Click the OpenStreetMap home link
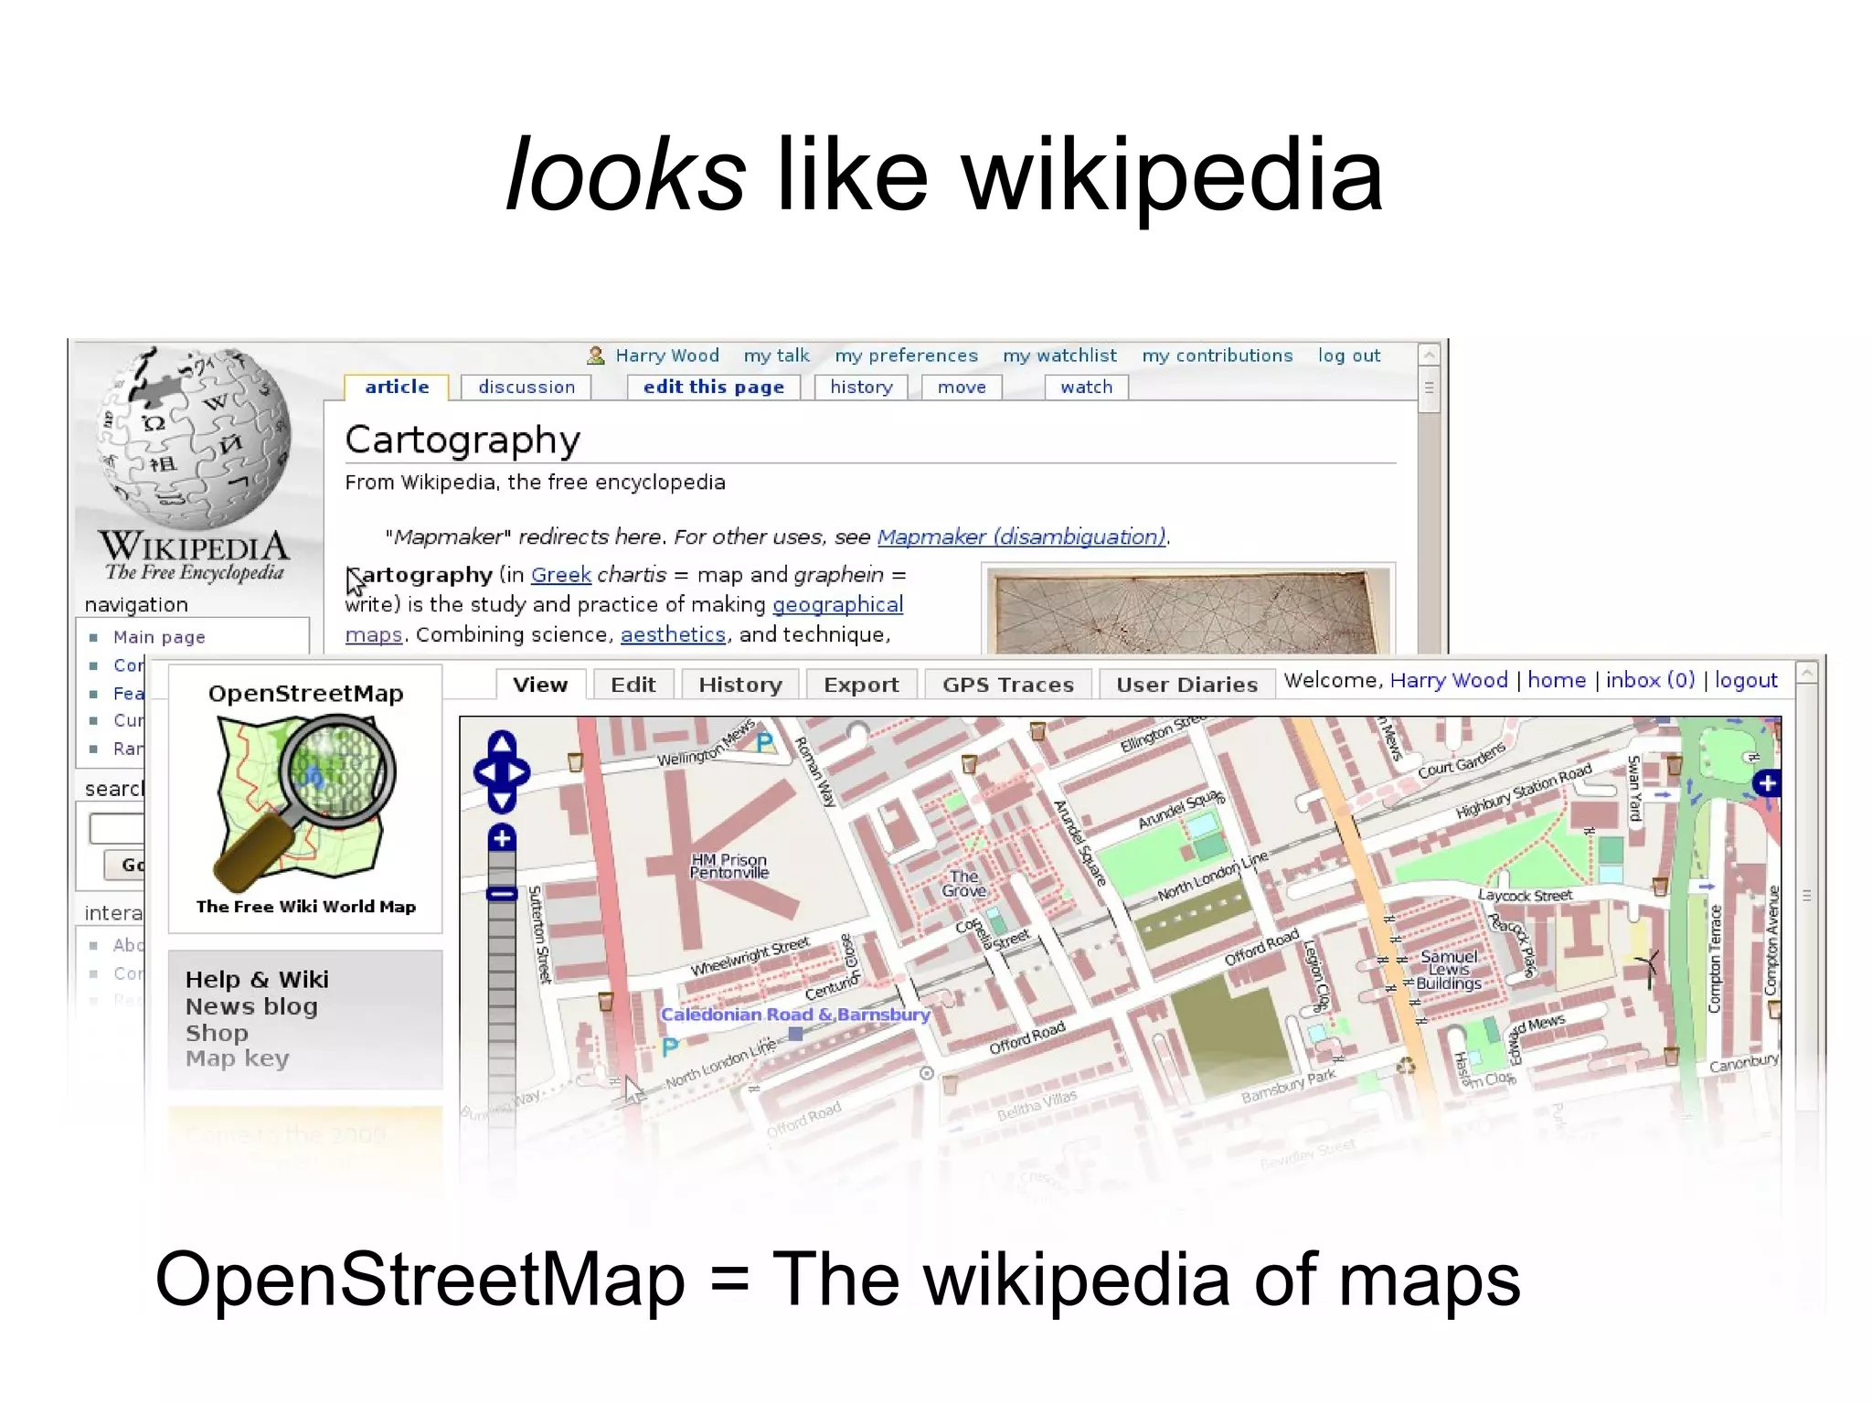Viewport: 1872px width, 1403px height. 1557,680
